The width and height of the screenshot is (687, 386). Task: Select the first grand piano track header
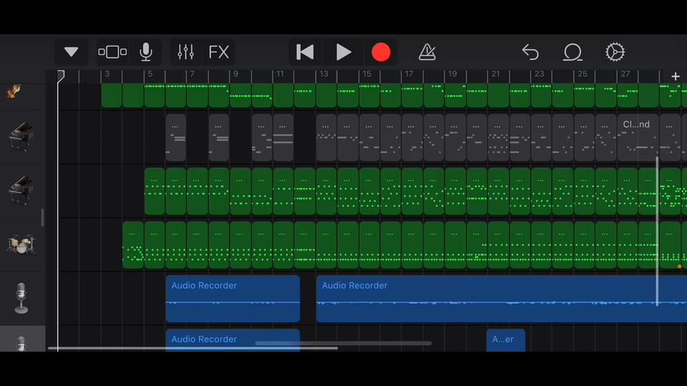click(x=21, y=137)
